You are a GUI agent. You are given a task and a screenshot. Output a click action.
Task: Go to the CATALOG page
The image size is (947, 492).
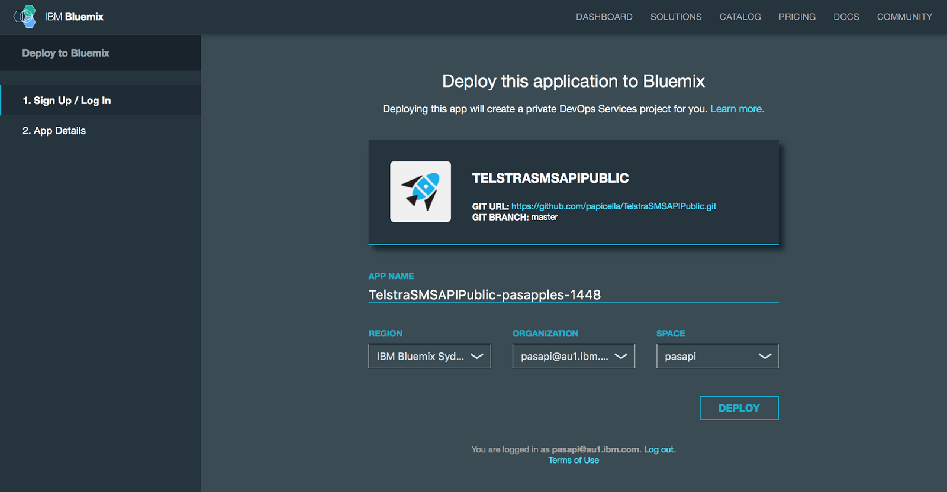[740, 17]
